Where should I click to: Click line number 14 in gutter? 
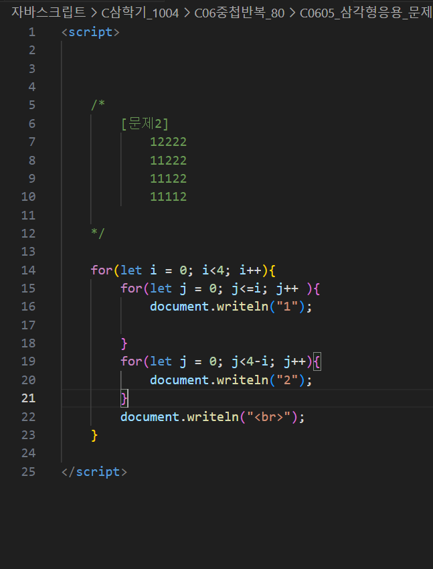tap(28, 270)
